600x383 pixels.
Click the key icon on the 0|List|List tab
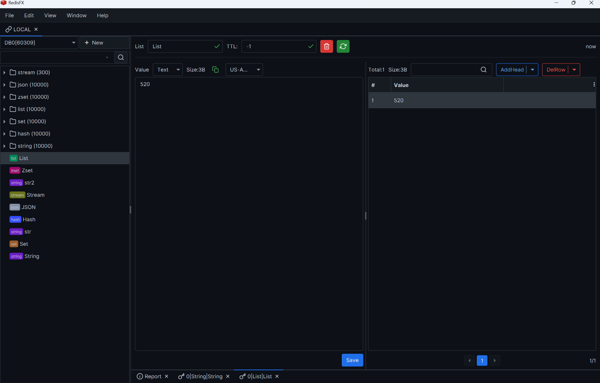pos(242,376)
